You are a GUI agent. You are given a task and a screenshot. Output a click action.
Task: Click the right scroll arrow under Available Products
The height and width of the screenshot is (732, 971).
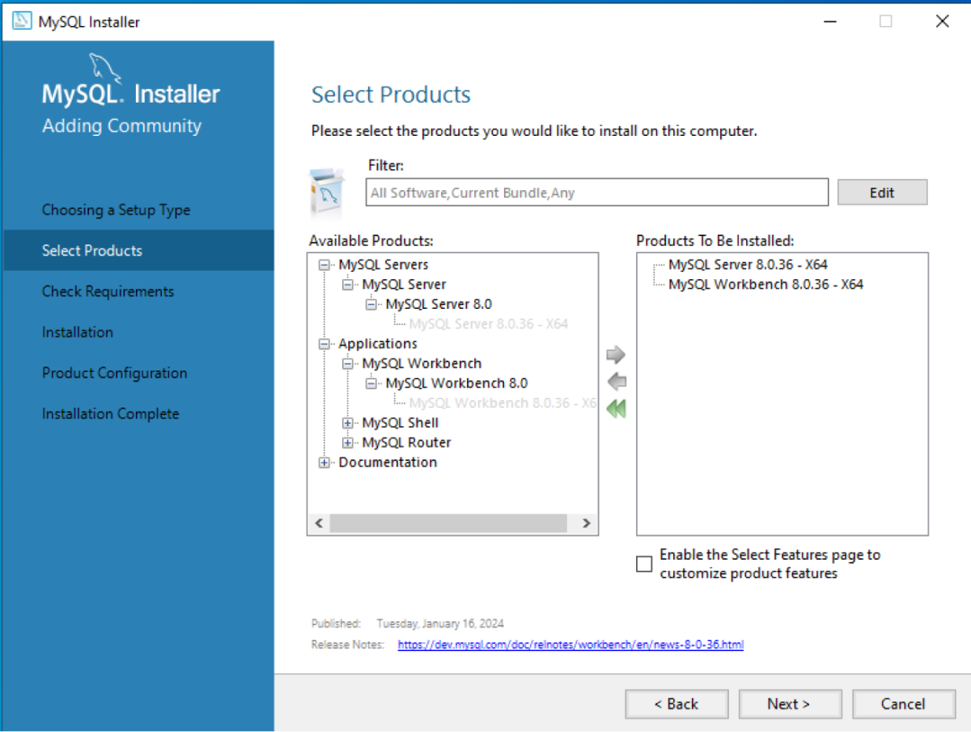tap(586, 523)
